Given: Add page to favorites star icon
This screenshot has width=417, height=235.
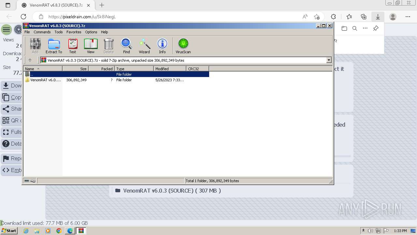Looking at the screenshot, I should [x=317, y=17].
